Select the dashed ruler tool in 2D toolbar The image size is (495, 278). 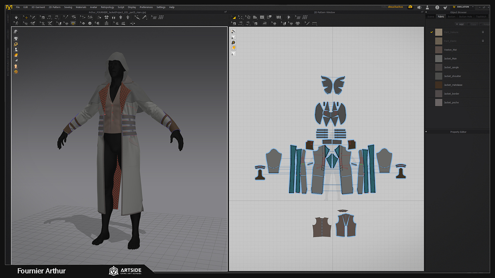click(314, 23)
